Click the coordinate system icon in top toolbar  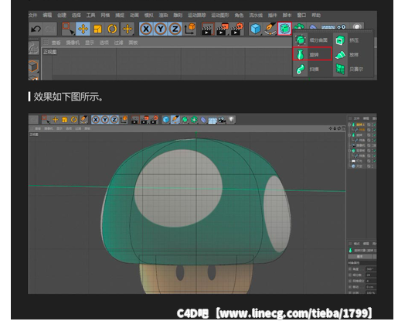[x=190, y=29]
